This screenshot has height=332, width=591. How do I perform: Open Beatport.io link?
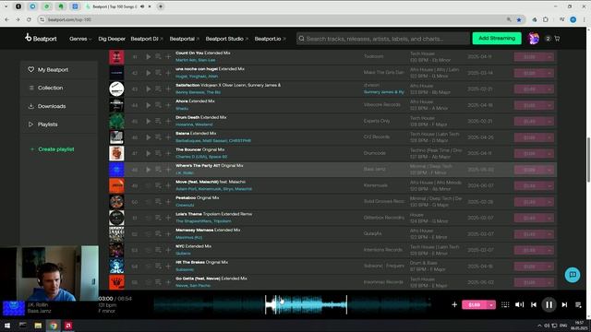pos(270,39)
